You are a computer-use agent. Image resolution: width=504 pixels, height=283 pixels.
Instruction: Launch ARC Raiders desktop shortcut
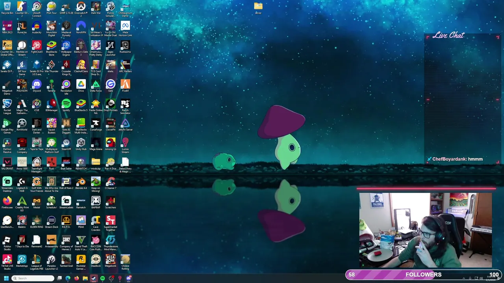pyautogui.click(x=125, y=66)
